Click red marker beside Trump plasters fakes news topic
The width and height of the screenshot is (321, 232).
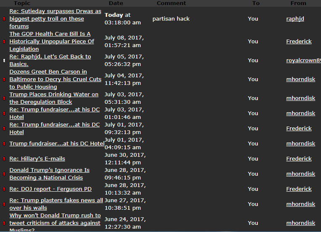coord(4,204)
